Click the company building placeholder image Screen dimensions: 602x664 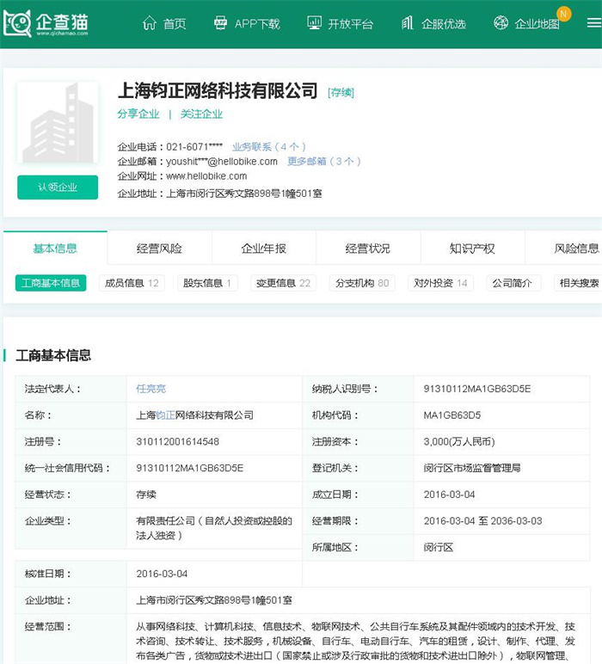58,123
